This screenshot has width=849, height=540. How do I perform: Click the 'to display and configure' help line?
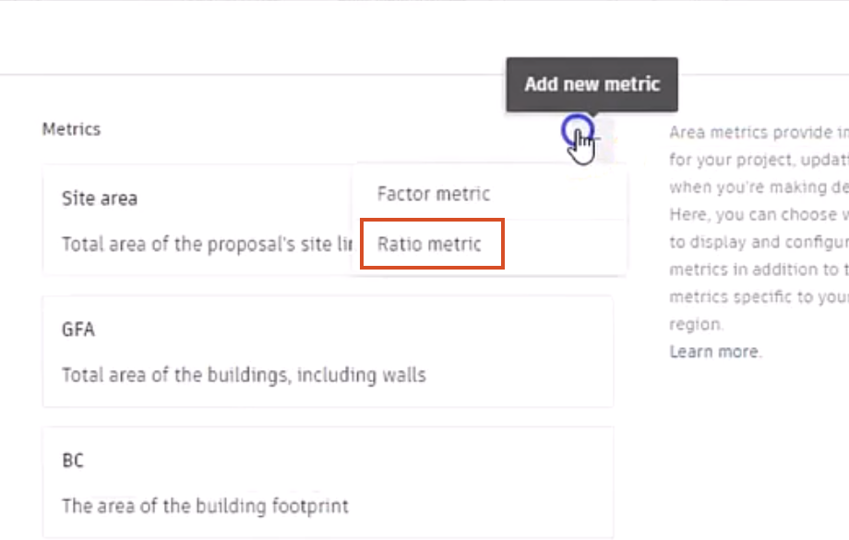(759, 242)
